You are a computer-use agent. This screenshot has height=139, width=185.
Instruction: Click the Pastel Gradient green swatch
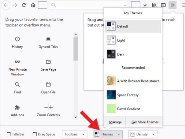[111, 109]
